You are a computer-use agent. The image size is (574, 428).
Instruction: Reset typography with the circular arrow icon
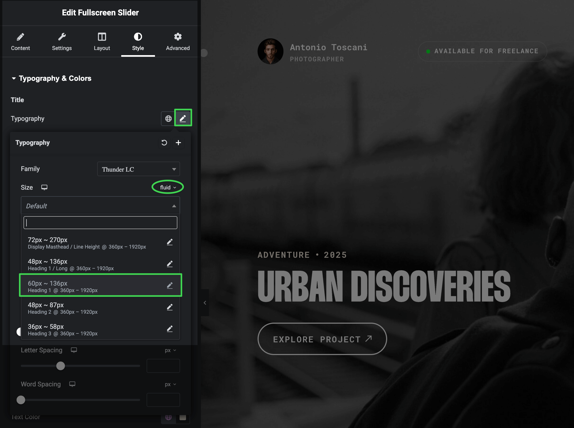tap(164, 143)
